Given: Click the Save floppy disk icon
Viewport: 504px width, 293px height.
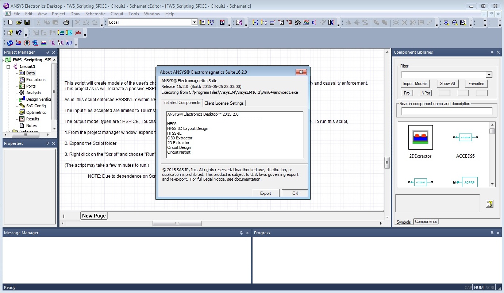Looking at the screenshot, I should (27, 22).
